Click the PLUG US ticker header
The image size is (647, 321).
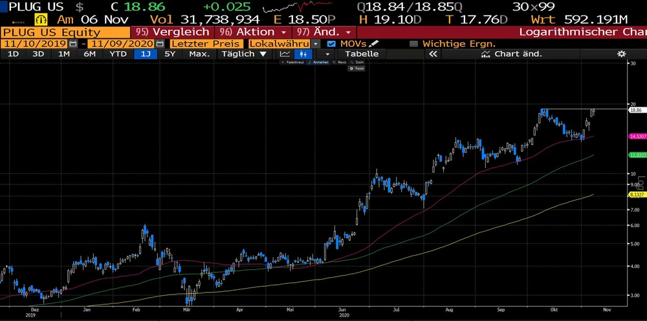(36, 6)
